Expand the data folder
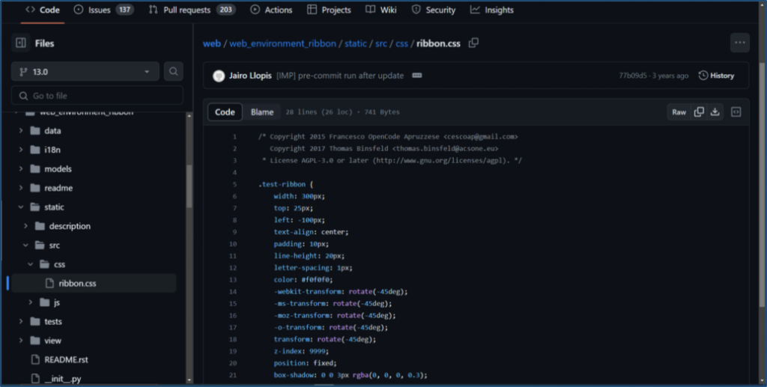 tap(20, 130)
